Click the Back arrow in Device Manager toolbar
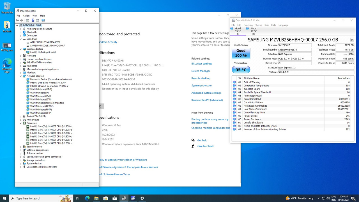The height and width of the screenshot is (202, 359). point(17,20)
